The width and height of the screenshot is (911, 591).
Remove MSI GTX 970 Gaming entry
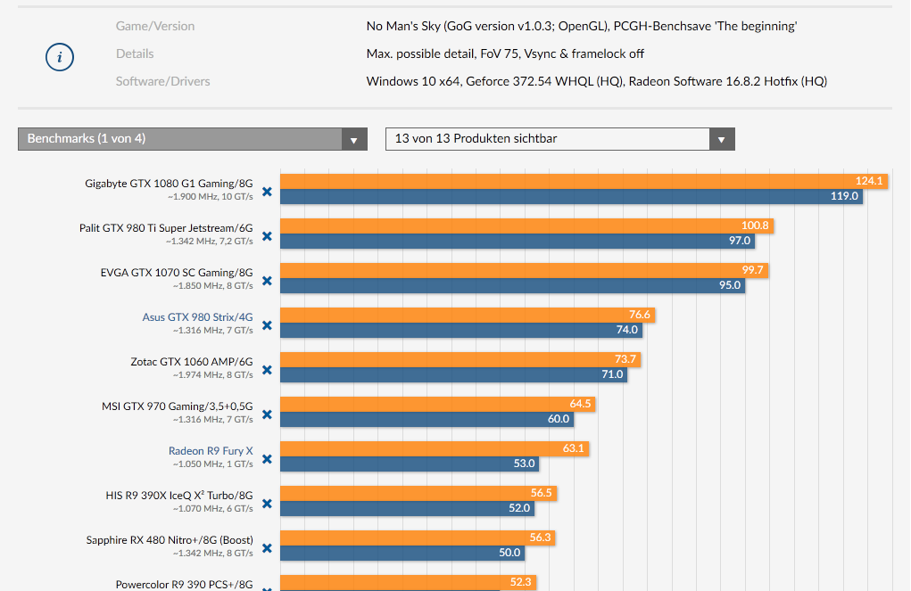pos(267,415)
